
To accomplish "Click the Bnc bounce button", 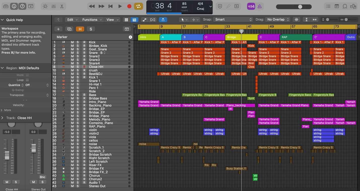I will (x=42, y=177).
